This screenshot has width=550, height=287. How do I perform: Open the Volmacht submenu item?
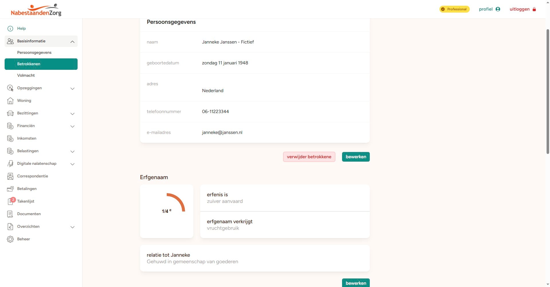[26, 76]
